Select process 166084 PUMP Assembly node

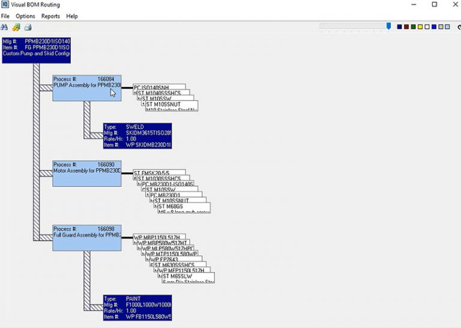point(86,88)
